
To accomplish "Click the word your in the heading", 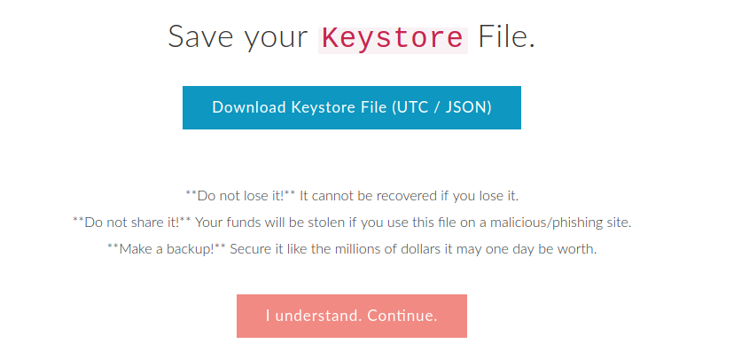I will pos(276,41).
